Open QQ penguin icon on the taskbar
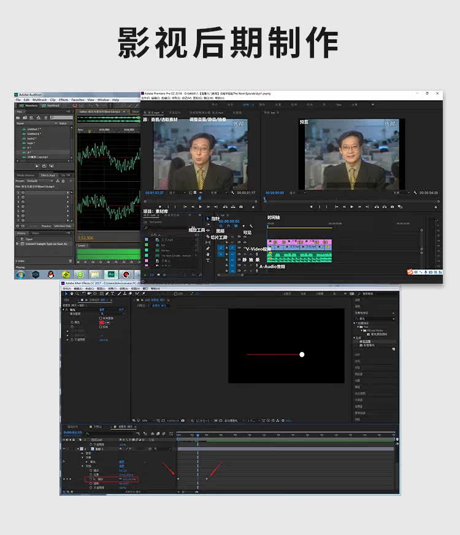This screenshot has height=535, width=460. tap(51, 275)
